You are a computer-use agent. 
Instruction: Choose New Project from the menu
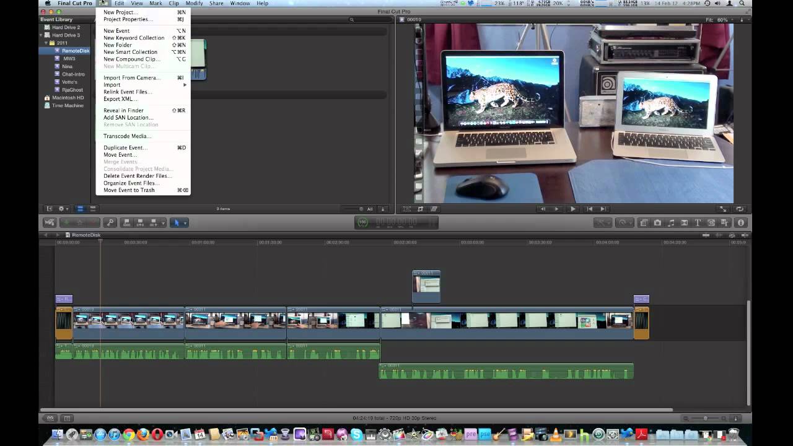[x=143, y=12]
